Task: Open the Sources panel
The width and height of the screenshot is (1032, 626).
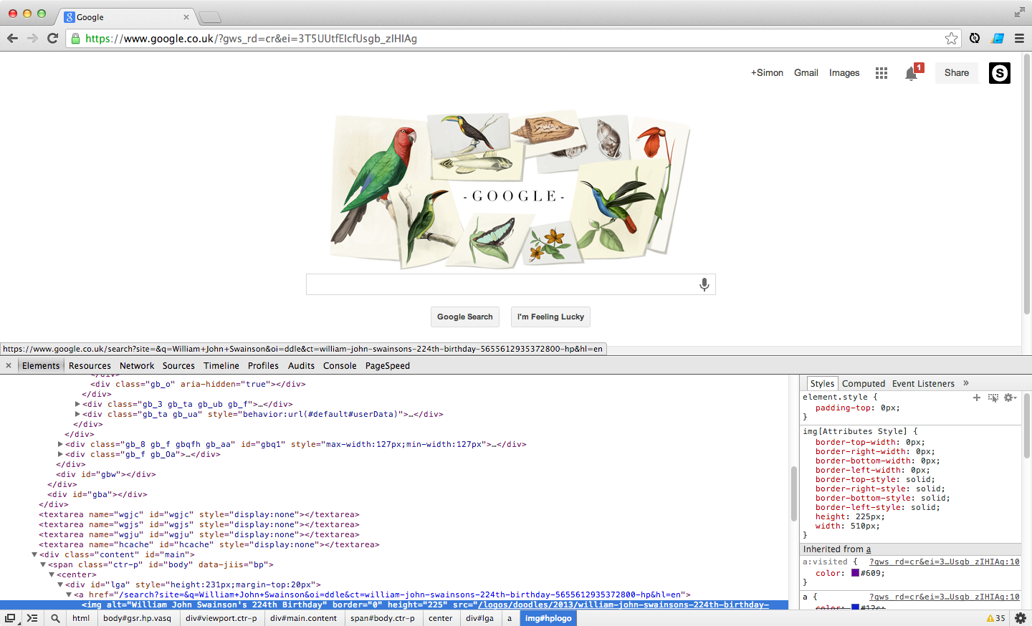Action: point(178,365)
